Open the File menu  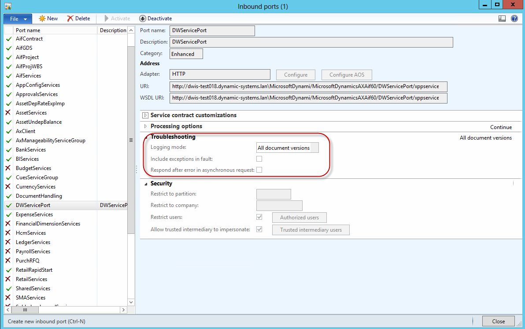click(x=18, y=18)
